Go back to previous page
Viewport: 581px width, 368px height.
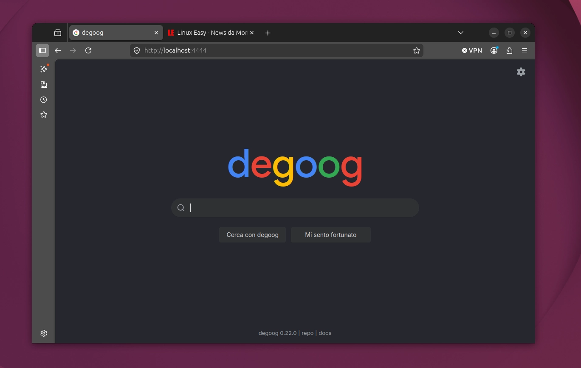(58, 50)
